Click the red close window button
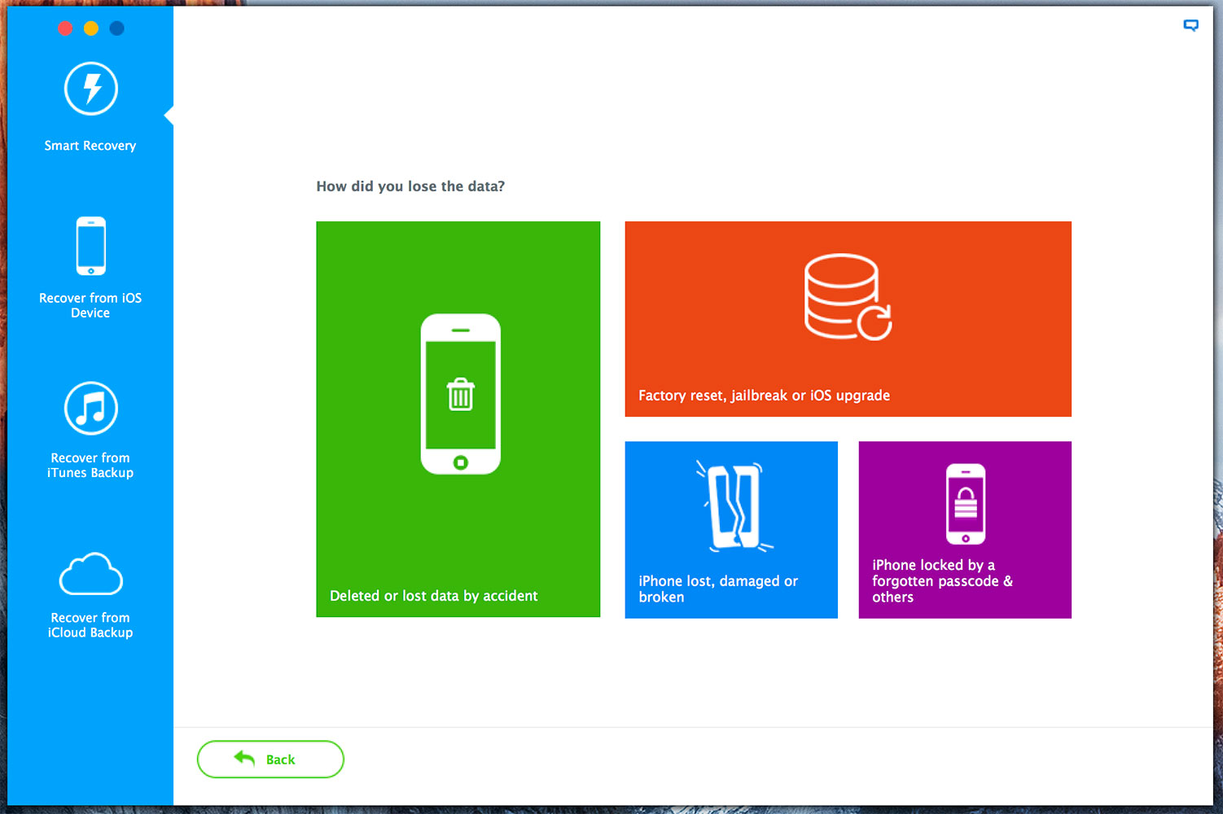The image size is (1223, 814). [66, 28]
